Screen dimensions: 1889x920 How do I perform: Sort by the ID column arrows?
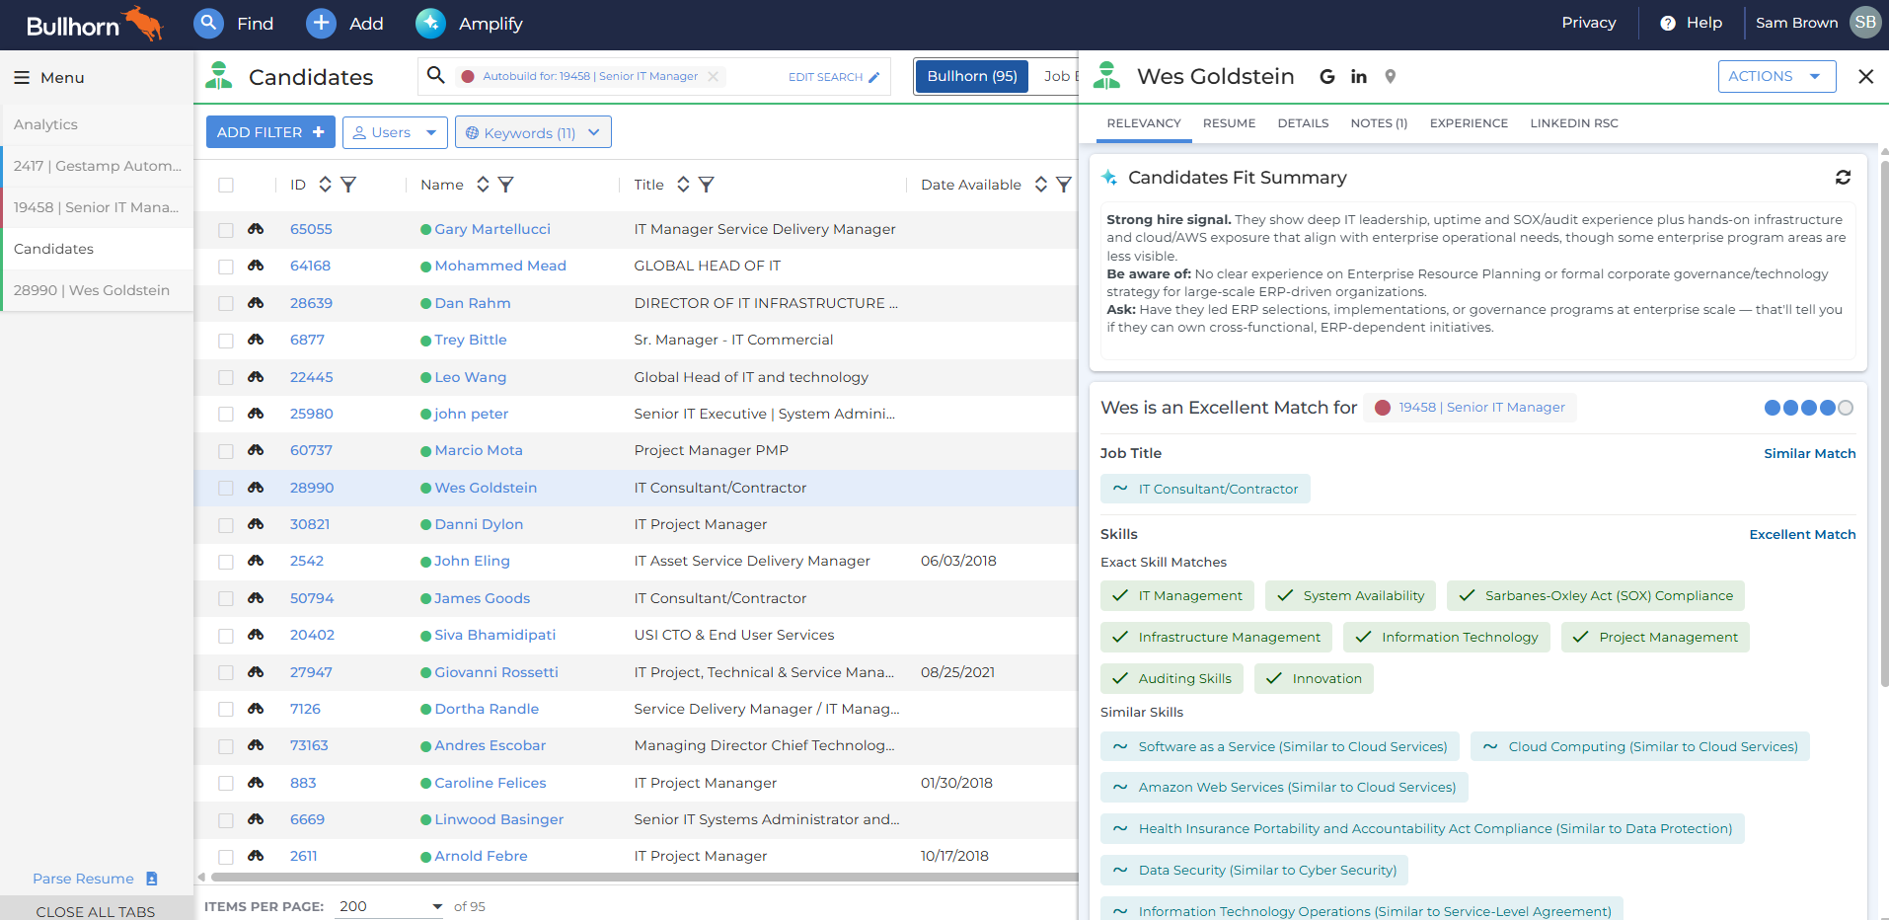[325, 185]
